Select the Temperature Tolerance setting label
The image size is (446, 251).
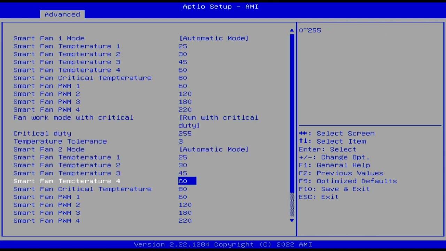coord(60,141)
